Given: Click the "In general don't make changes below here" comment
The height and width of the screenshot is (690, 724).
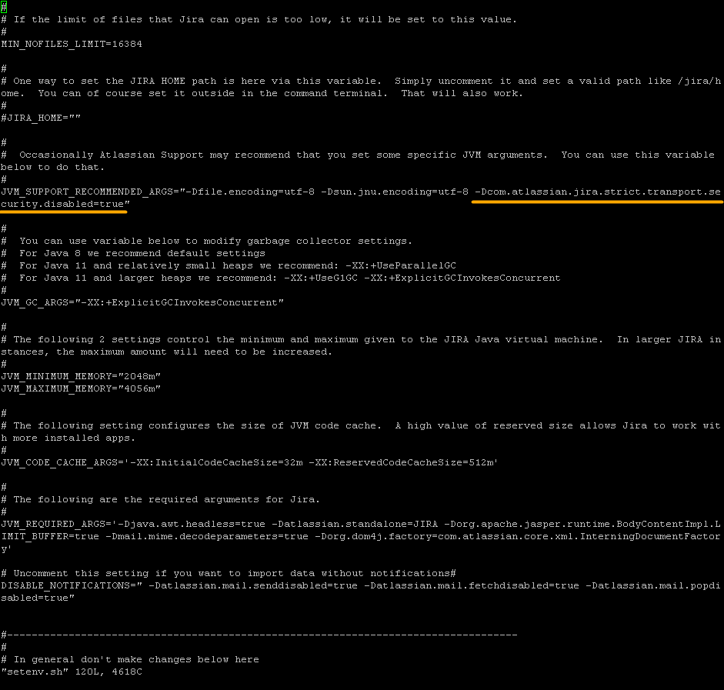Looking at the screenshot, I should [x=130, y=659].
